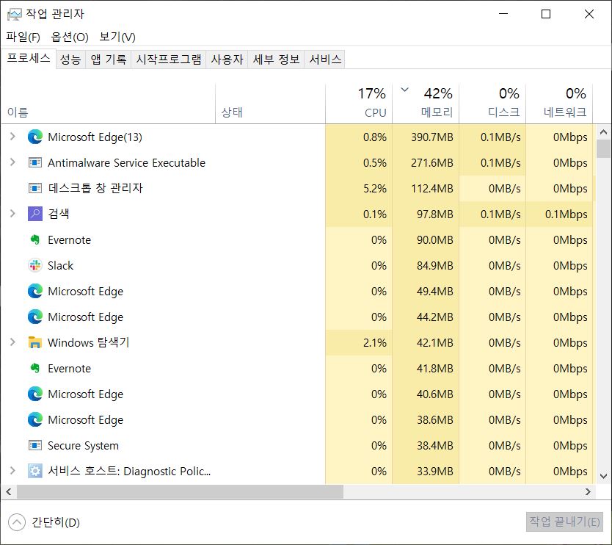This screenshot has width=612, height=545.
Task: Expand the Windows 탐색기 process group
Action: (12, 342)
